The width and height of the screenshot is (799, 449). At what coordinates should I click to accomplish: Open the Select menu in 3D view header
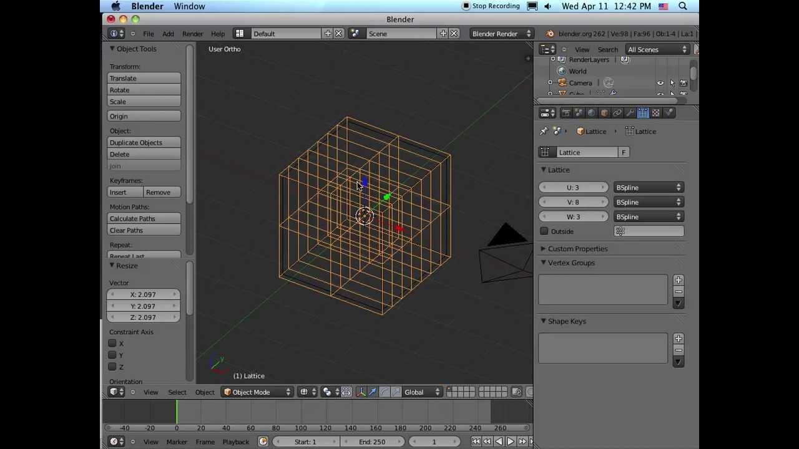coord(177,392)
